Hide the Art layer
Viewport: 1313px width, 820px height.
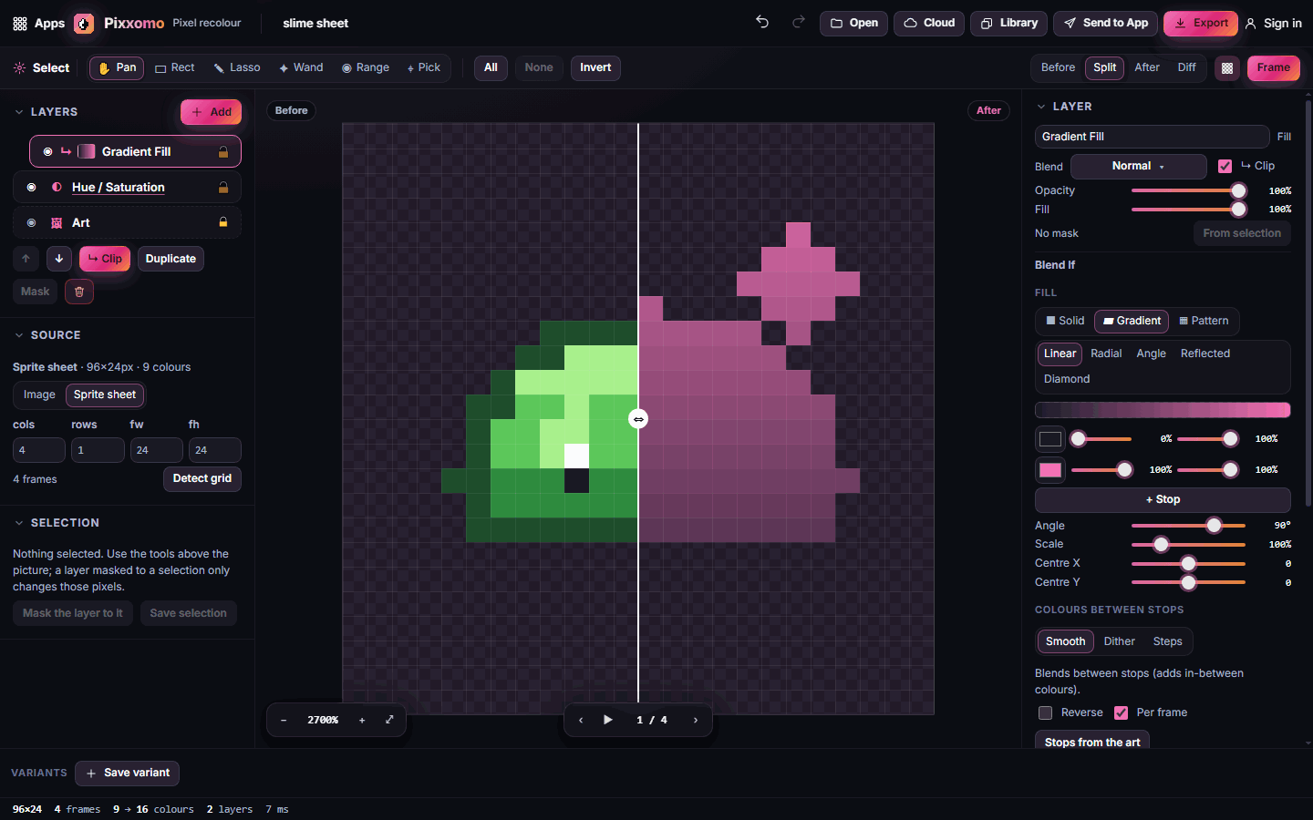point(31,222)
